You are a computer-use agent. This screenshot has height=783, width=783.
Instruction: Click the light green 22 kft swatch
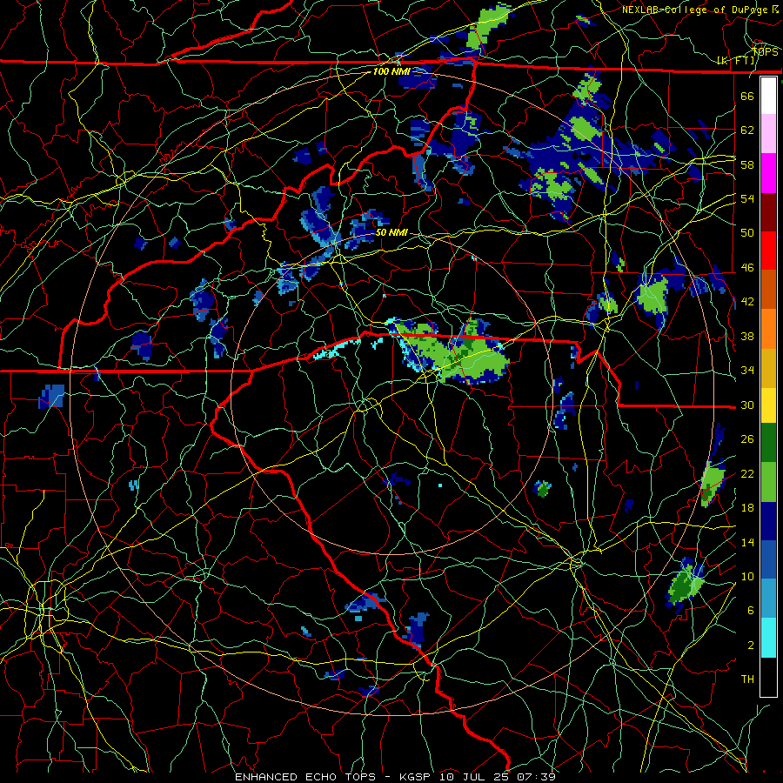click(768, 482)
